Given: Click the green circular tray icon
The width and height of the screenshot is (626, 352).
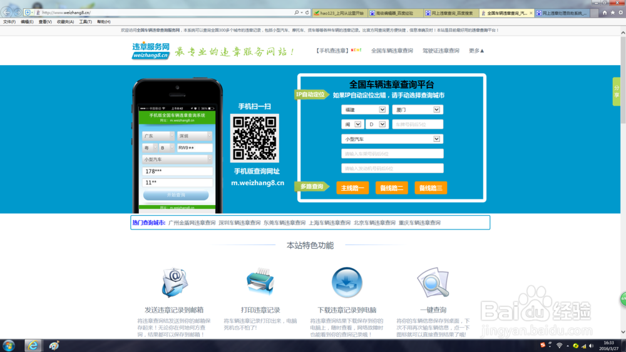Looking at the screenshot, I should click(576, 346).
